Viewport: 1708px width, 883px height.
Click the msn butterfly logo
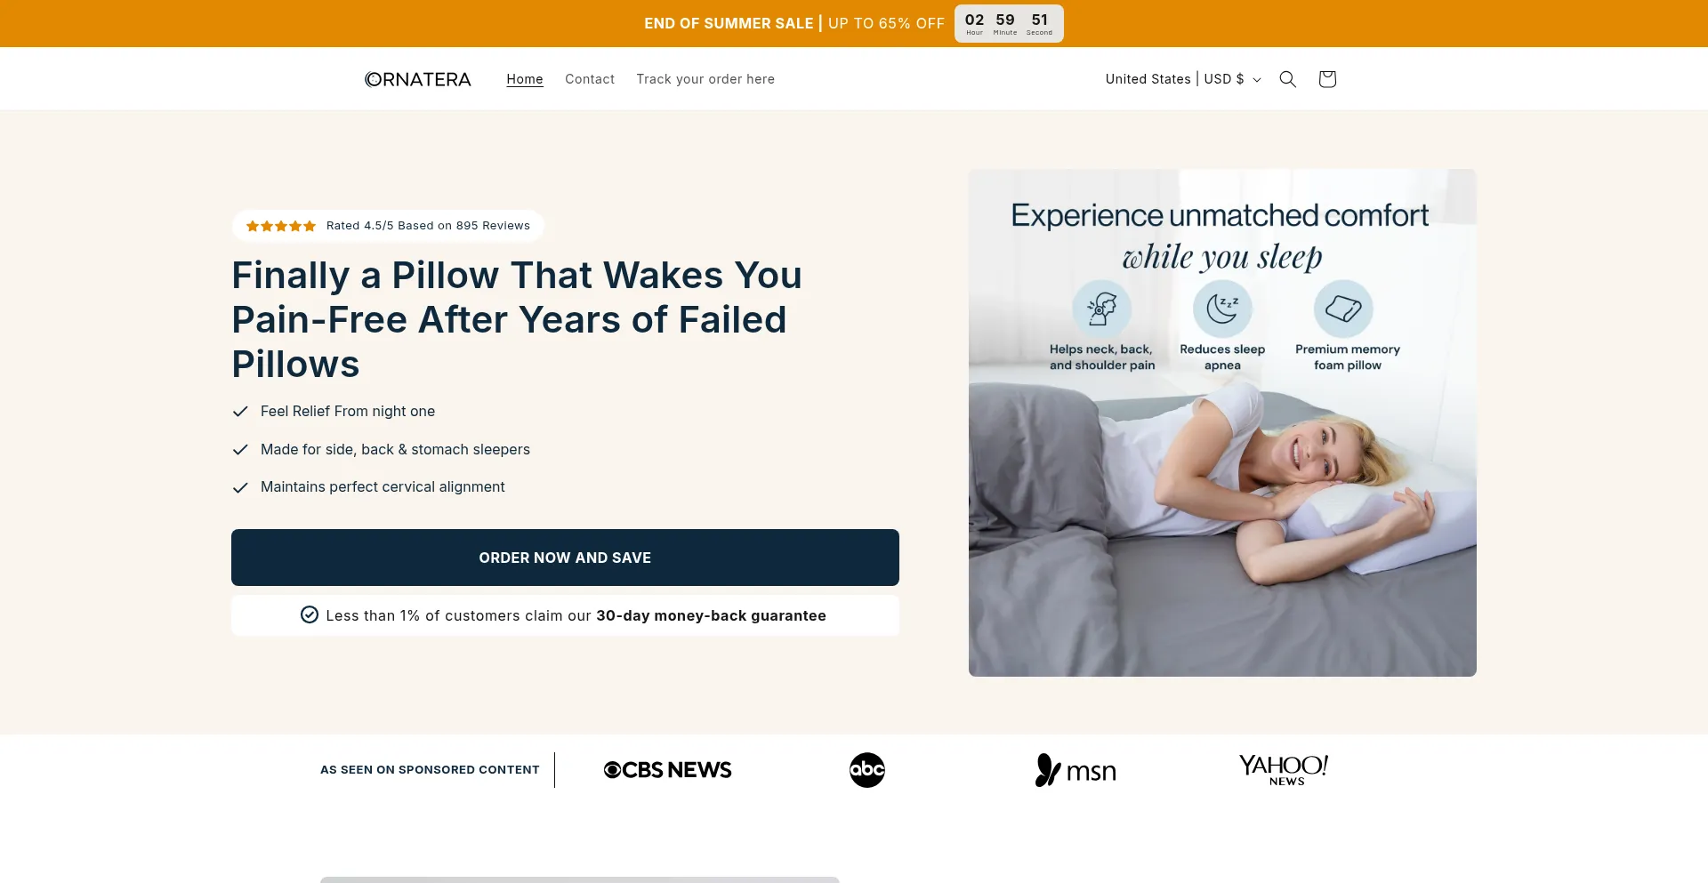[x=1076, y=770]
